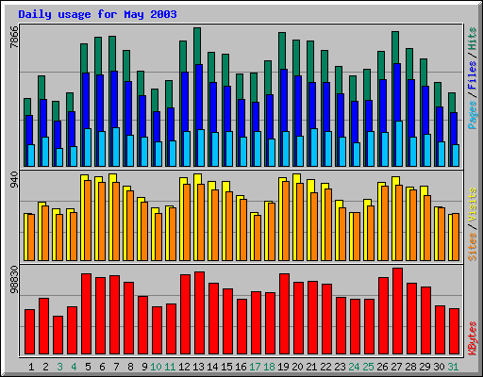The width and height of the screenshot is (483, 377).
Task: Click day label "20" on x-axis
Action: tap(297, 367)
